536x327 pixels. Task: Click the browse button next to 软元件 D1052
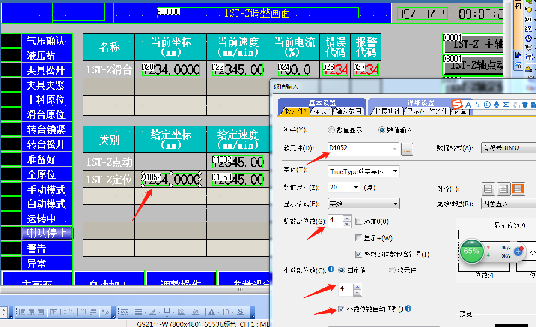coord(407,150)
